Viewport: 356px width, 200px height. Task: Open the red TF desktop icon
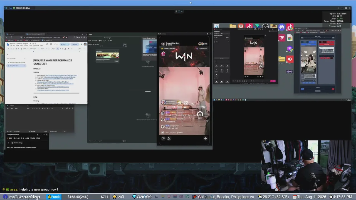coord(282,38)
